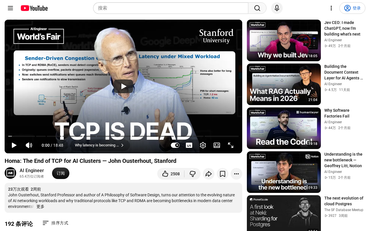The image size is (370, 231).
Task: Open 'Understanding is the new bottleneck' thumbnail
Action: click(x=284, y=172)
